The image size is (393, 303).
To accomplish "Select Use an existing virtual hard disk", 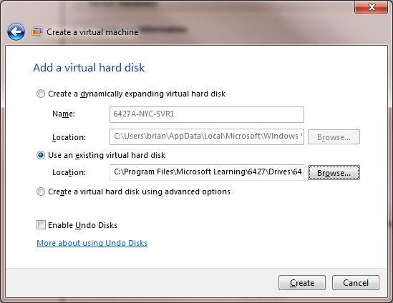I will pyautogui.click(x=41, y=155).
